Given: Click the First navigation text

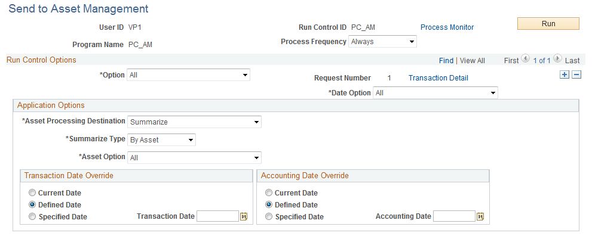Looking at the screenshot, I should [511, 60].
